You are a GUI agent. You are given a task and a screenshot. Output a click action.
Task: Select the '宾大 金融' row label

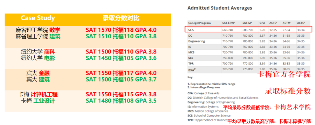pos(38,73)
